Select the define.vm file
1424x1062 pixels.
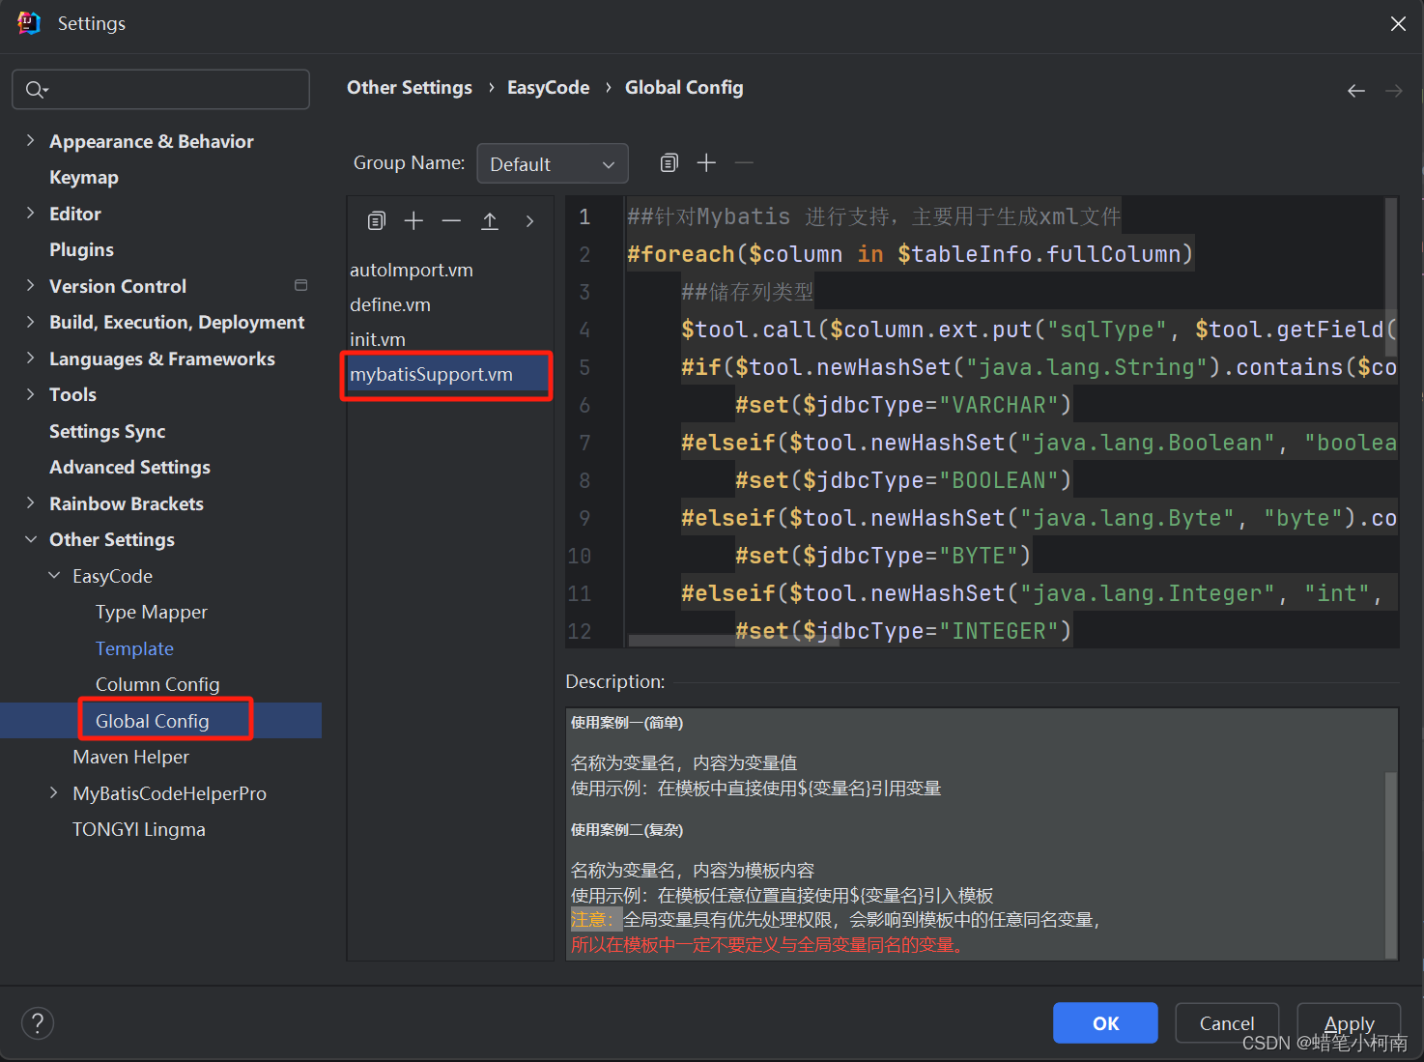[x=390, y=304]
